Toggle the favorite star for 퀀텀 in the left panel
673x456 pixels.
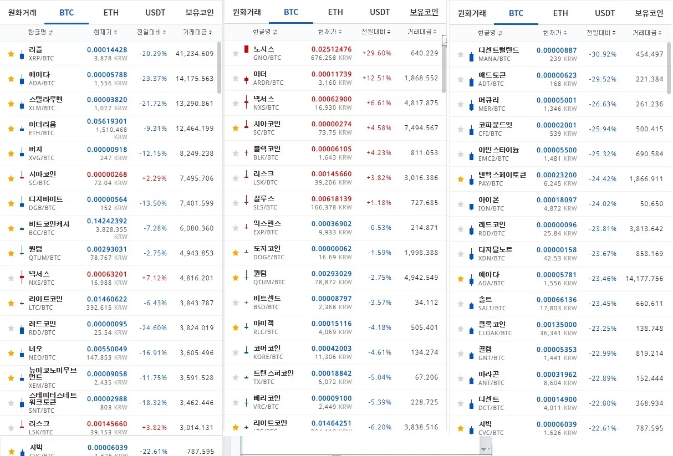(11, 253)
